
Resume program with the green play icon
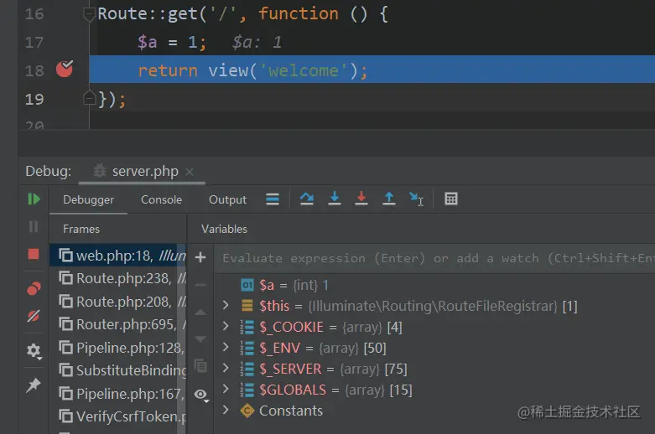[x=34, y=199]
